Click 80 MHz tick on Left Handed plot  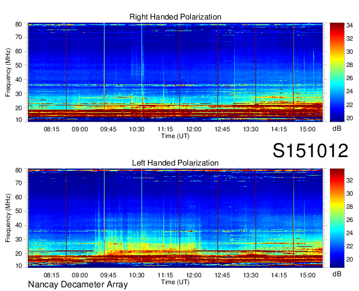point(18,170)
